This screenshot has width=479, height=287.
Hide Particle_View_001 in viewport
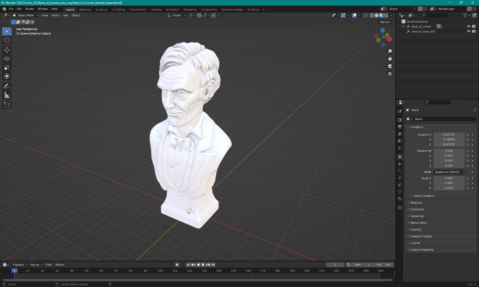pyautogui.click(x=469, y=31)
